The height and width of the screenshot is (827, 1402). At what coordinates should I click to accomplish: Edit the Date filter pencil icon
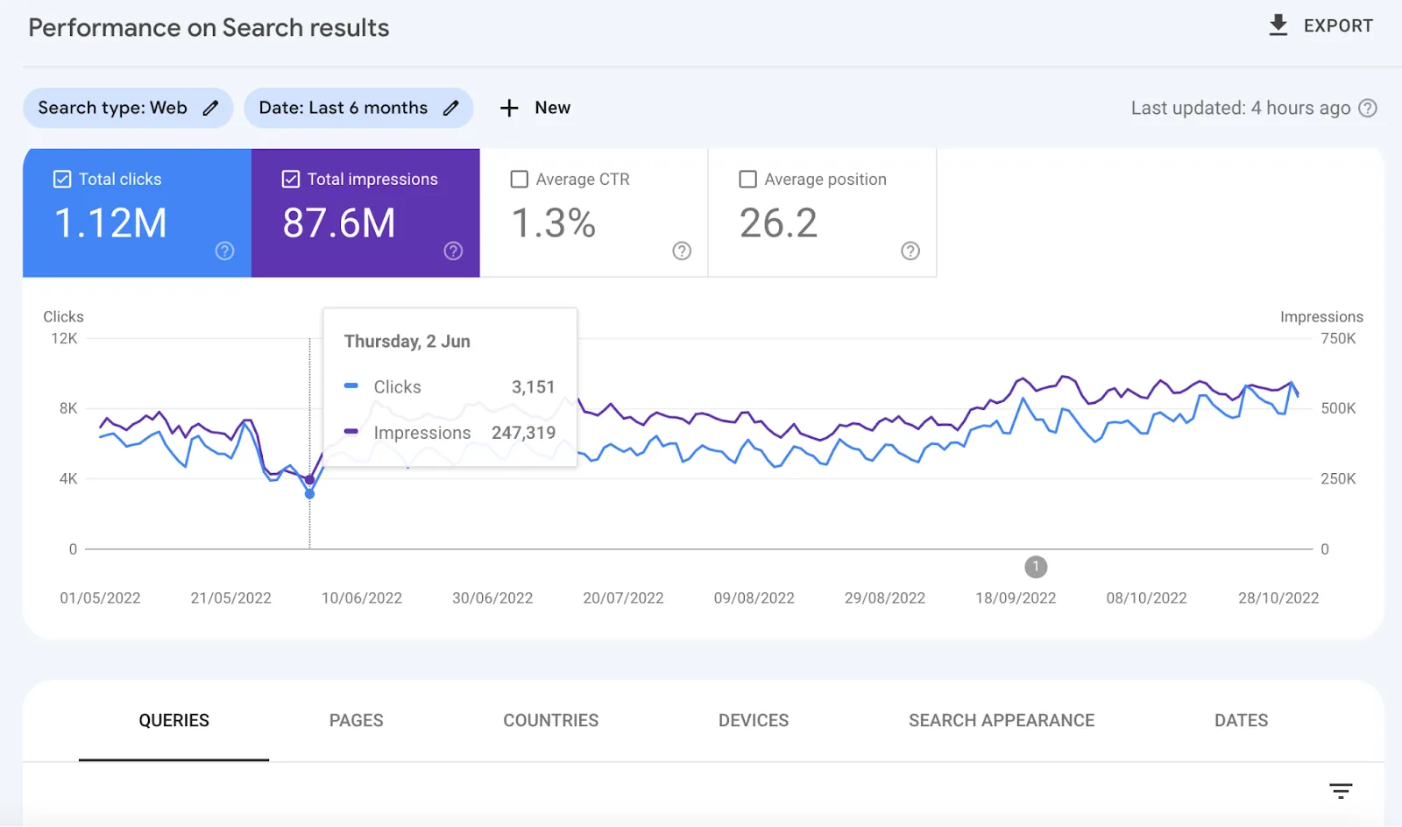click(x=450, y=108)
